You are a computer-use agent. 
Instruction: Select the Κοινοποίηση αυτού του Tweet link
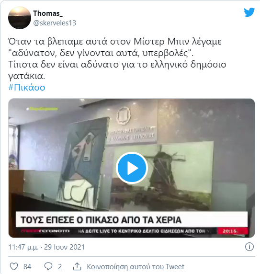(x=136, y=267)
